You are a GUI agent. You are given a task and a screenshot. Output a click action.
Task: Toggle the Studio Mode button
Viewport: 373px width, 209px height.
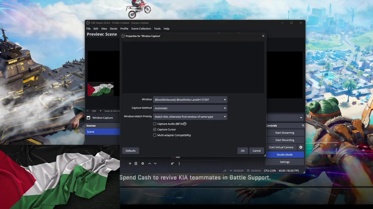(x=284, y=154)
